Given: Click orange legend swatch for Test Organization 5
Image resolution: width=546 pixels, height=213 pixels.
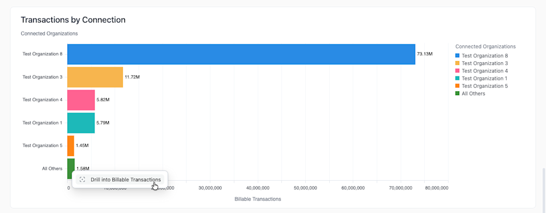Looking at the screenshot, I should click(458, 86).
